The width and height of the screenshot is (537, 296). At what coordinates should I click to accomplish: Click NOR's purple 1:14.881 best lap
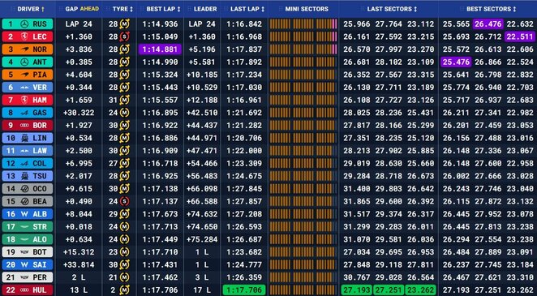coord(160,49)
